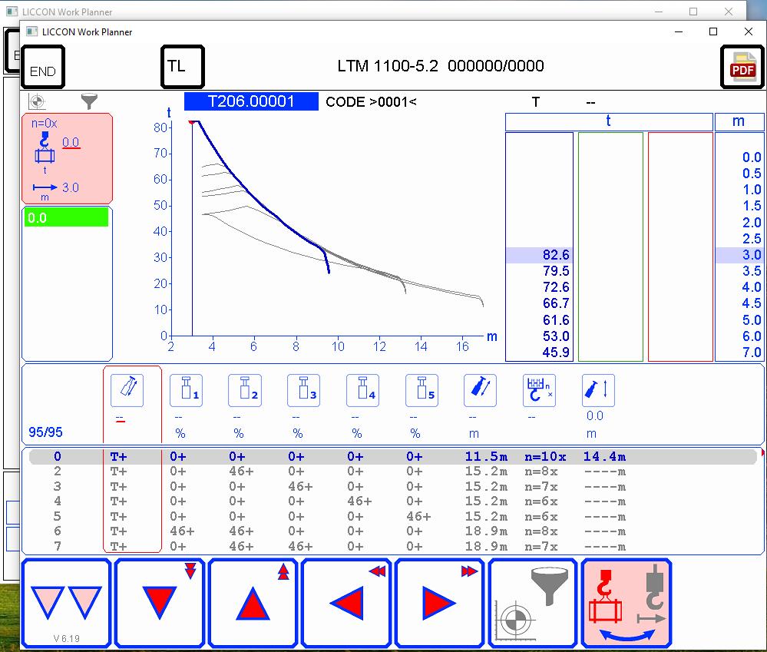The width and height of the screenshot is (767, 652).
Task: Maximize the front LICCON Work Planner window
Action: tap(713, 31)
